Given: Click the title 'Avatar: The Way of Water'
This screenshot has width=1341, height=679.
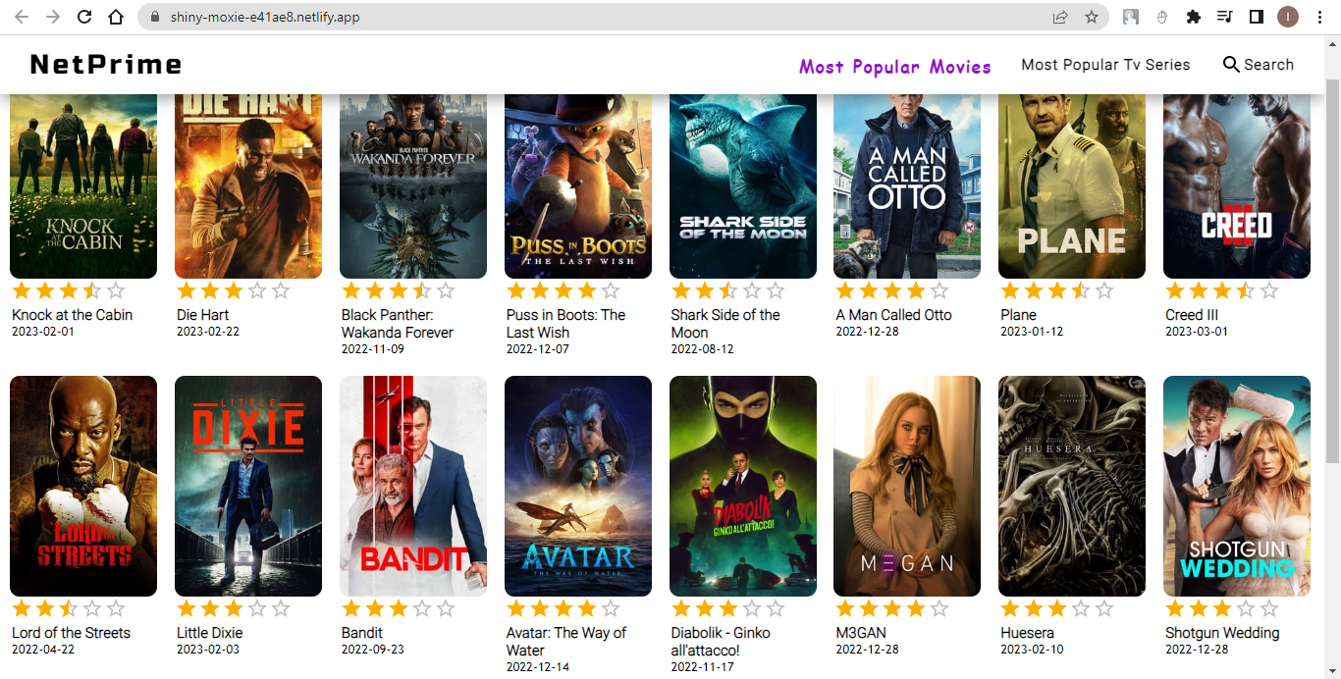Looking at the screenshot, I should coord(566,642).
